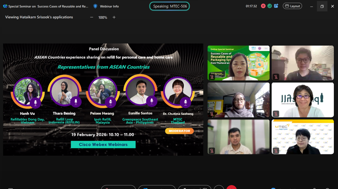Image resolution: width=338 pixels, height=189 pixels.
Task: Click the blue notes icon beside the statistics icon
Action: click(x=276, y=6)
